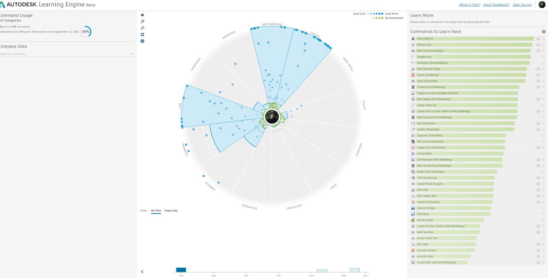Open help for Commands to Learn Next
The width and height of the screenshot is (548, 278).
[544, 32]
